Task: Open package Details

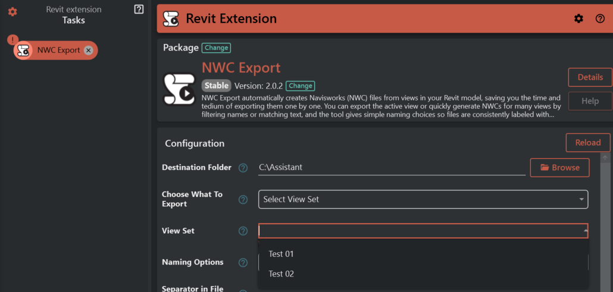Action: coord(590,77)
